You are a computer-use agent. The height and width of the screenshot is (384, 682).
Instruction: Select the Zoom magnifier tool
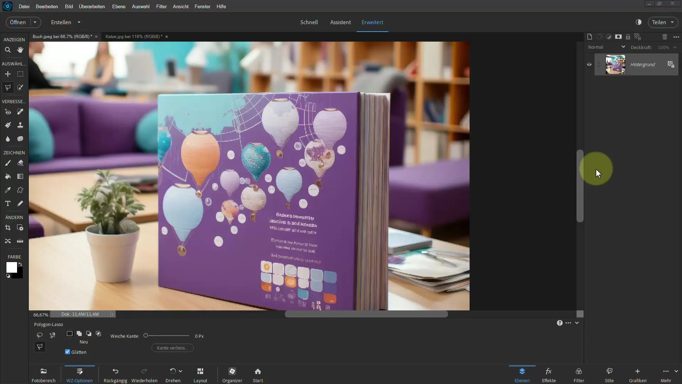(7, 50)
